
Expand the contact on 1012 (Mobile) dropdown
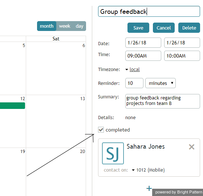tap(133, 170)
